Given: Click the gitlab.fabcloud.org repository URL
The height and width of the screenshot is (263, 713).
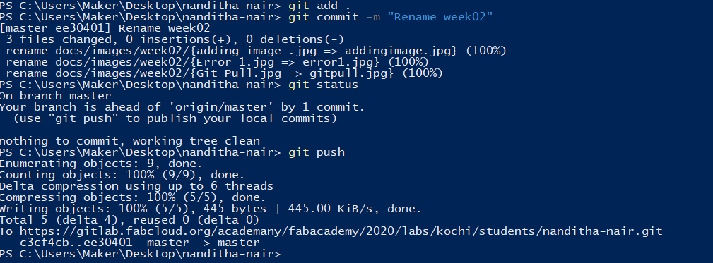Looking at the screenshot, I should click(341, 232).
